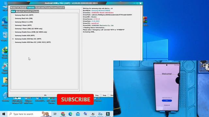This screenshot has height=117, width=209.
Task: Click the 'Please select Emergency call' instruction line
Action: (104, 30)
